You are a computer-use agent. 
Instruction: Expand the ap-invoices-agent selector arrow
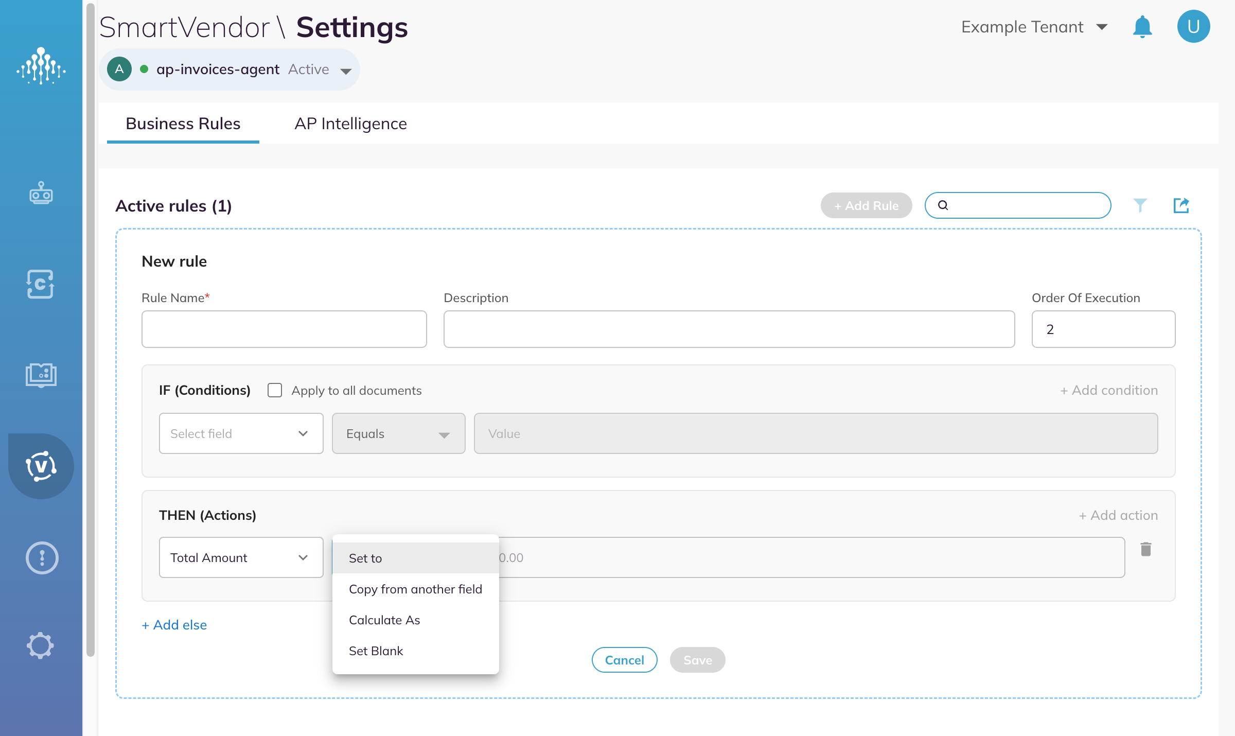click(346, 71)
